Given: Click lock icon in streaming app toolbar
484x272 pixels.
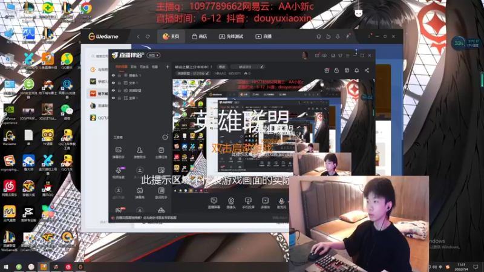Looking at the screenshot, I should [336, 70].
